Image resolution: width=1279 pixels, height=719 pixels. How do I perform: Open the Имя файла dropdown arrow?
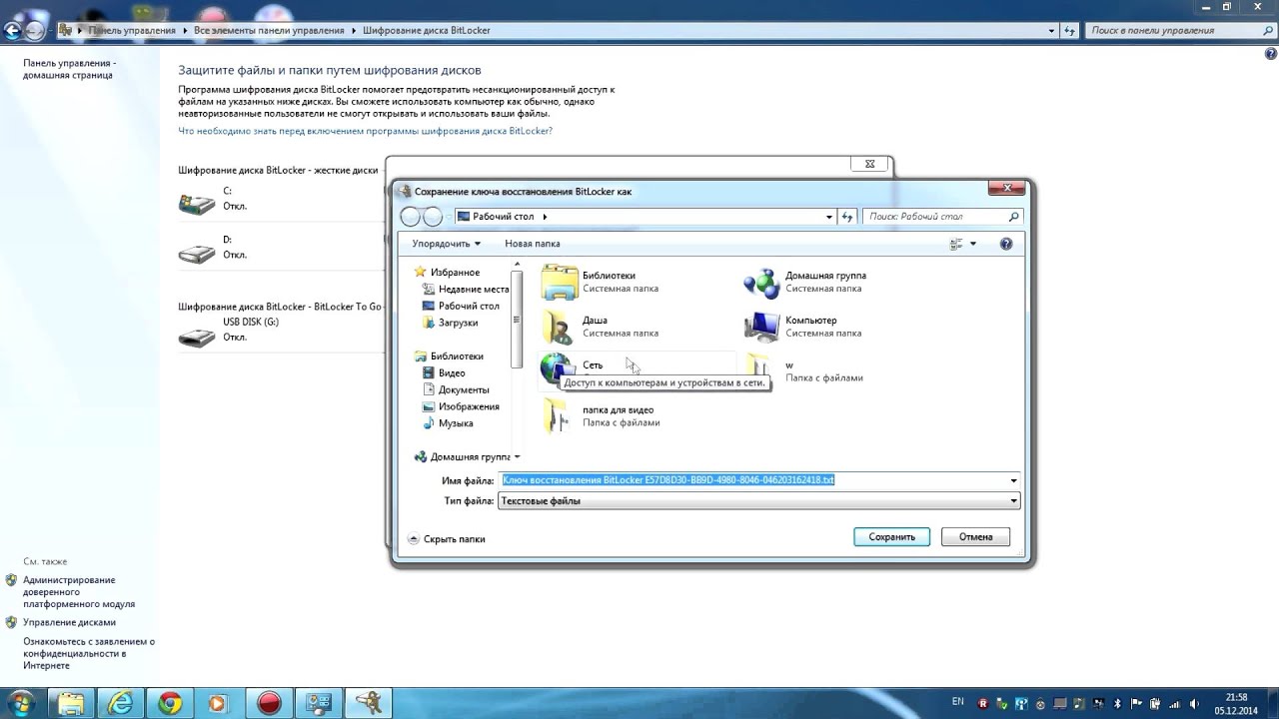point(1014,480)
